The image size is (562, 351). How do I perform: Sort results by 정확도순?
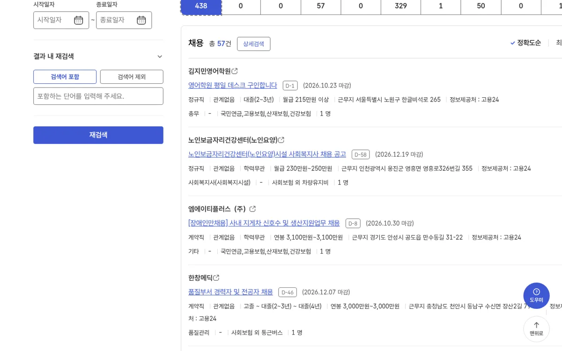525,43
